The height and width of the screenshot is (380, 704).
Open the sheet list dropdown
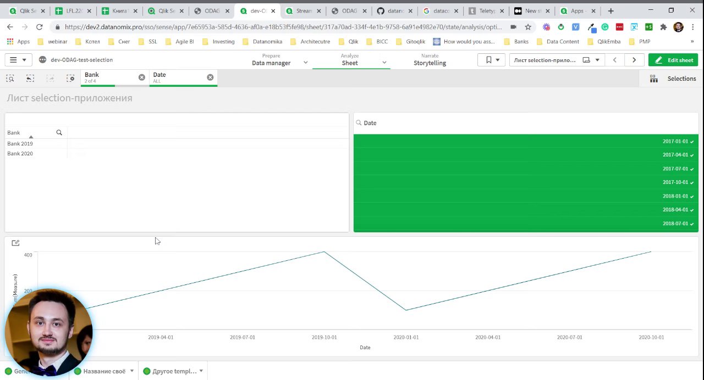click(557, 60)
